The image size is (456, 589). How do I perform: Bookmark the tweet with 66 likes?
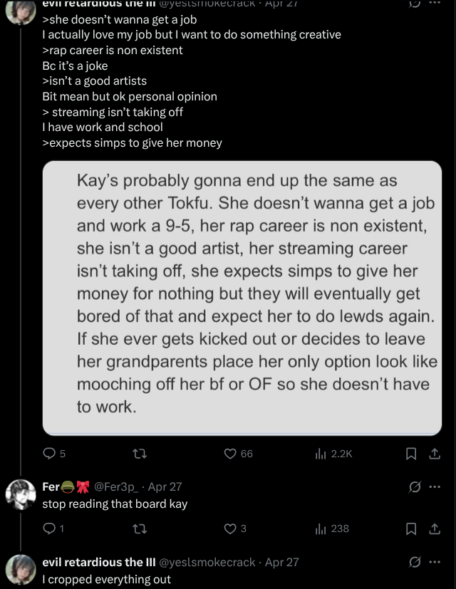click(x=410, y=453)
